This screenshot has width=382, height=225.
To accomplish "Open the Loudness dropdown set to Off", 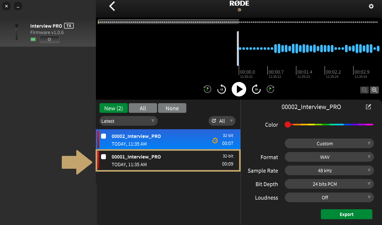I will 329,197.
